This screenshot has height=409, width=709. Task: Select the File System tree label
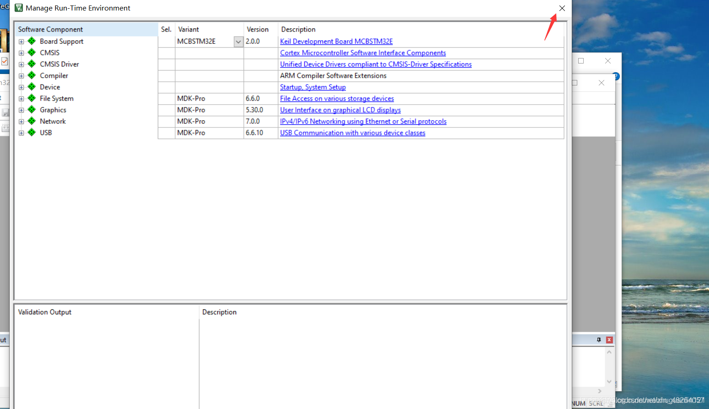pyautogui.click(x=56, y=98)
